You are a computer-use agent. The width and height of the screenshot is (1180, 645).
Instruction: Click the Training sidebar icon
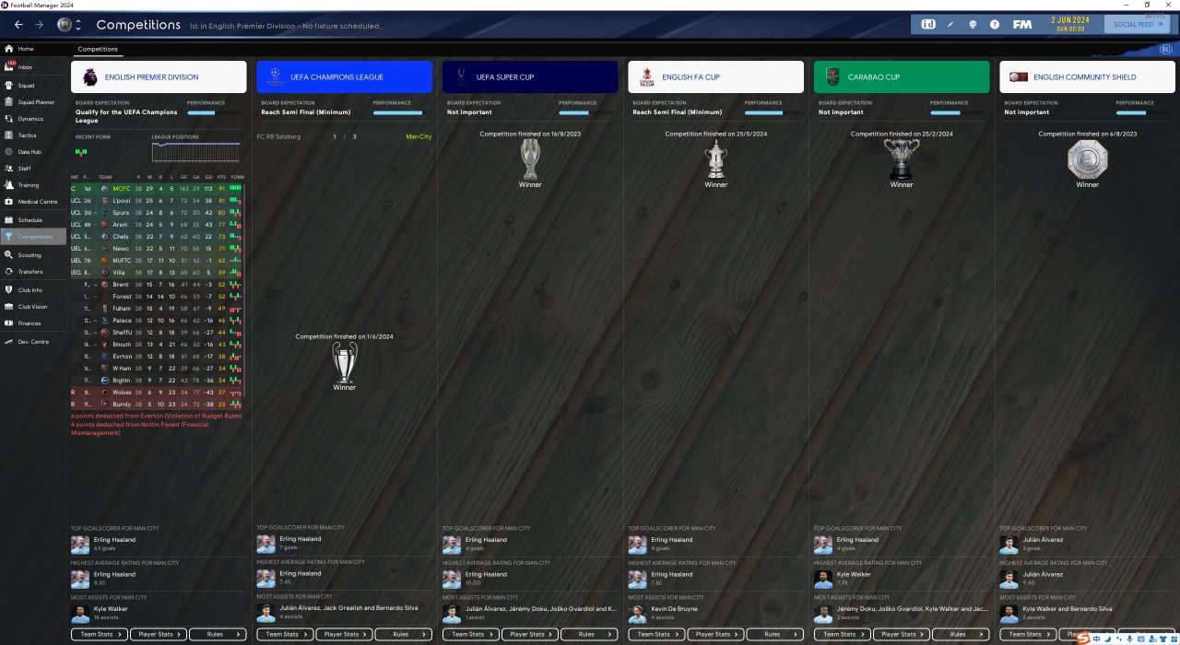[x=9, y=185]
